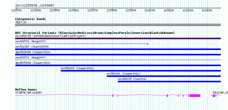Screen dimensions: 228x110
Task: Click the 122630k ruler tick label
Action: click(x=207, y=10)
